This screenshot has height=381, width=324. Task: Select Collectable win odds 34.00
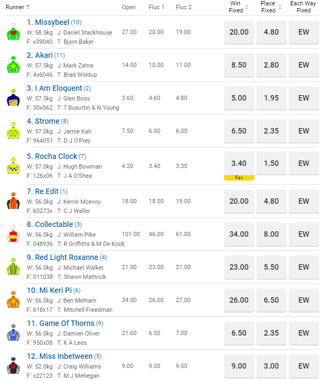[239, 234]
